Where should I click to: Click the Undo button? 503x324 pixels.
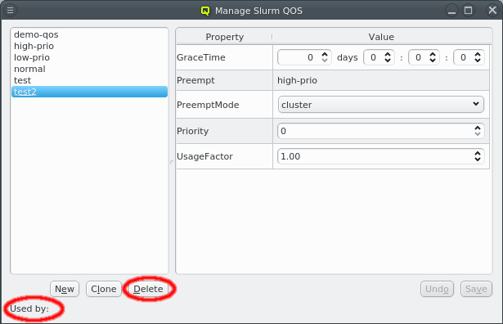pos(437,289)
